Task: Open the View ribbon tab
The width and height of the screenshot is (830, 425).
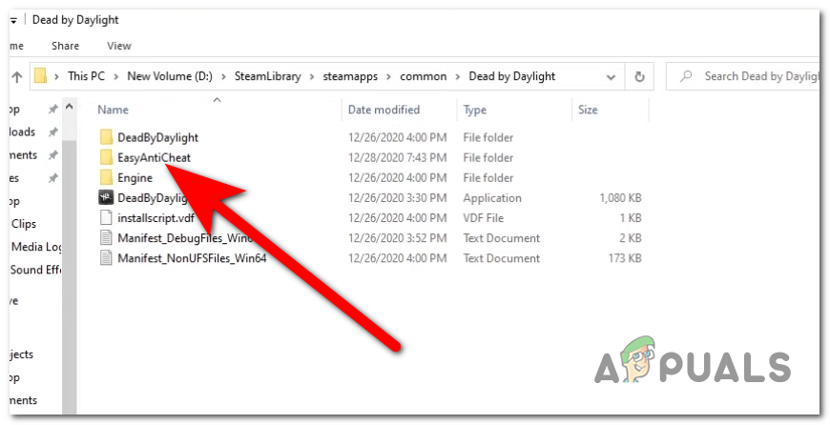Action: tap(119, 46)
